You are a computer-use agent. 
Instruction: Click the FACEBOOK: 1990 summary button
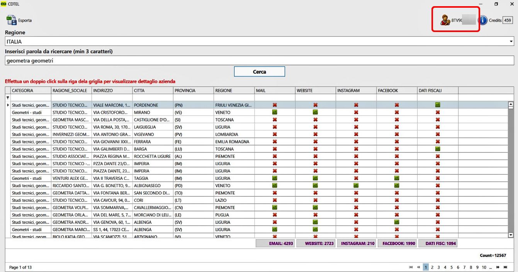click(x=397, y=243)
